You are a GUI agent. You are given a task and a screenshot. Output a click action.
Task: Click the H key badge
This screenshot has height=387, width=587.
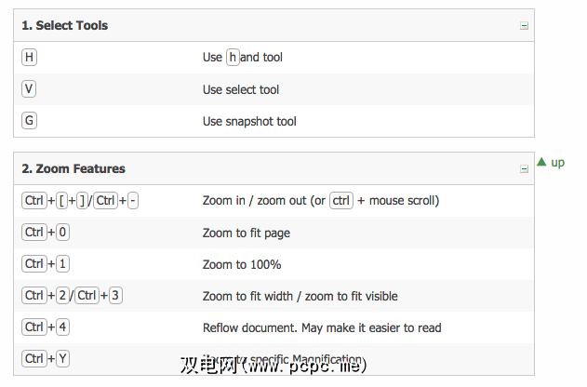(x=30, y=58)
